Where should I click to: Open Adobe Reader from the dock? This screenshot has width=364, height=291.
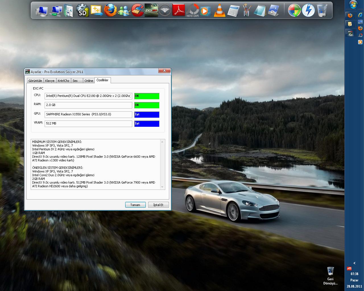click(179, 11)
